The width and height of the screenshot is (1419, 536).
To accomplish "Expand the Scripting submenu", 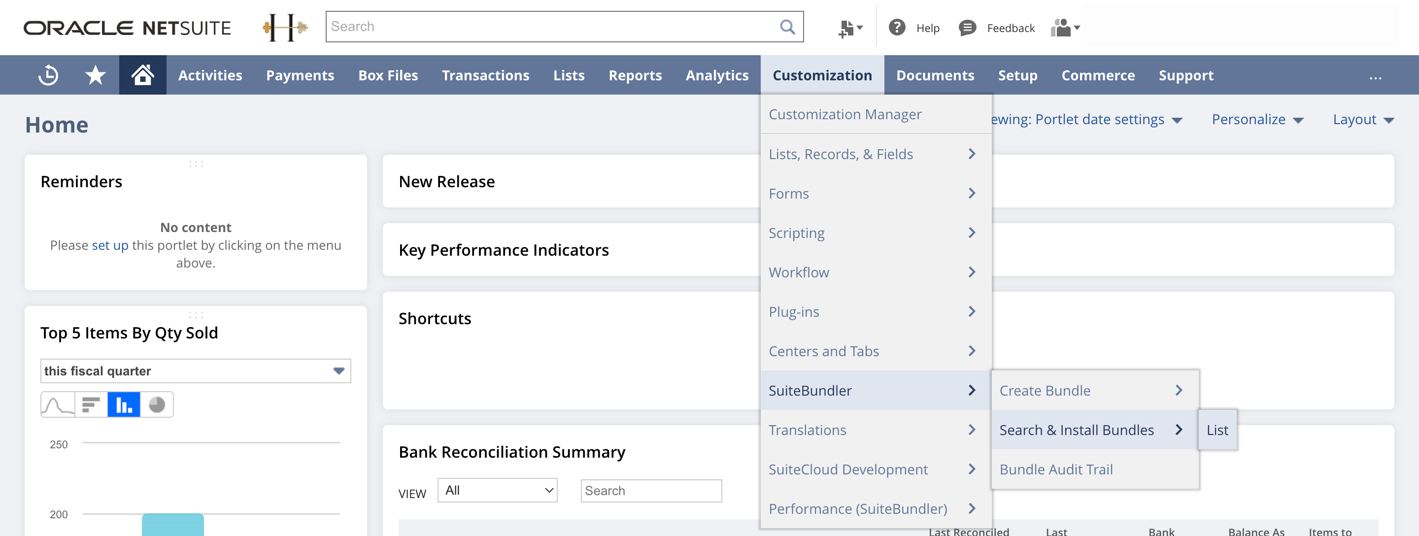I will 876,233.
